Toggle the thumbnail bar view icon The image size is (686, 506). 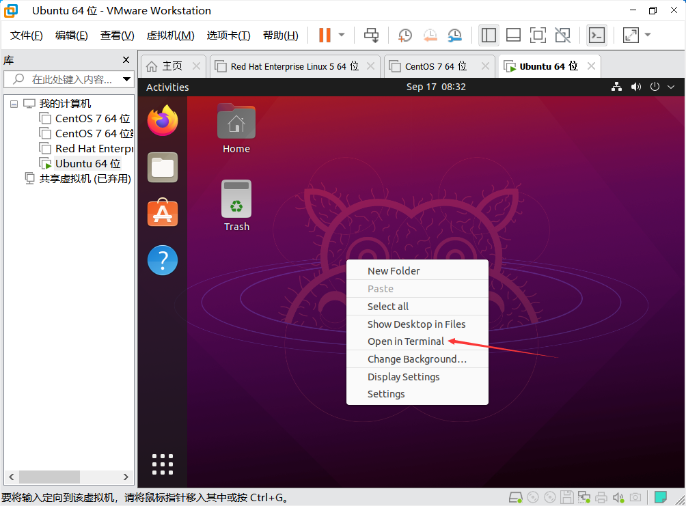point(513,35)
